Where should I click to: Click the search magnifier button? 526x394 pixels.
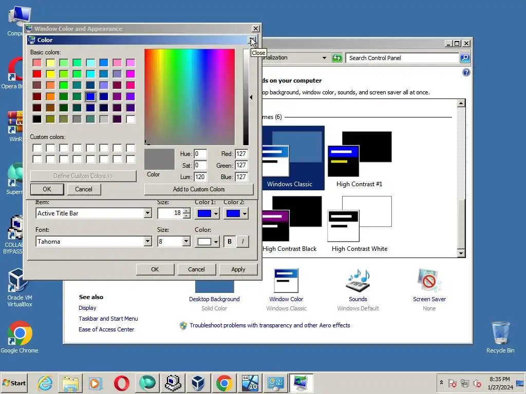(464, 57)
